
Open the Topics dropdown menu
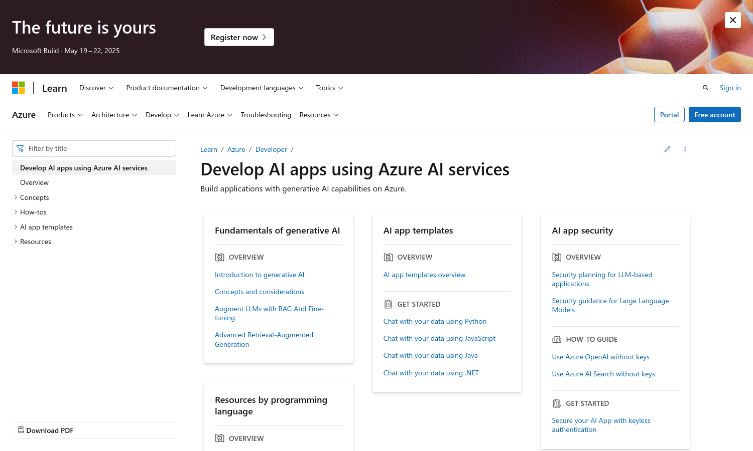click(329, 88)
